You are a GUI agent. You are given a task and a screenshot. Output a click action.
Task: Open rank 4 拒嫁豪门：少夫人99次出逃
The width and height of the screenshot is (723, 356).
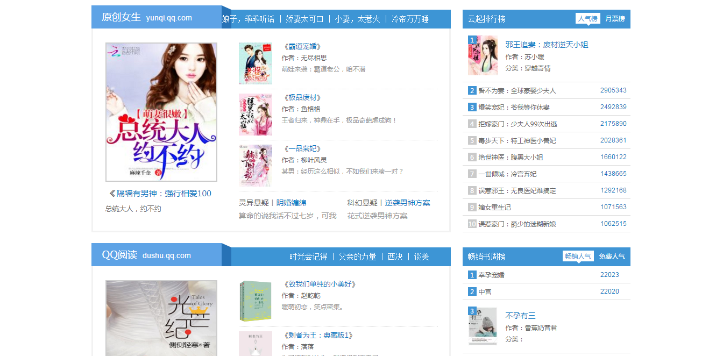(x=518, y=124)
